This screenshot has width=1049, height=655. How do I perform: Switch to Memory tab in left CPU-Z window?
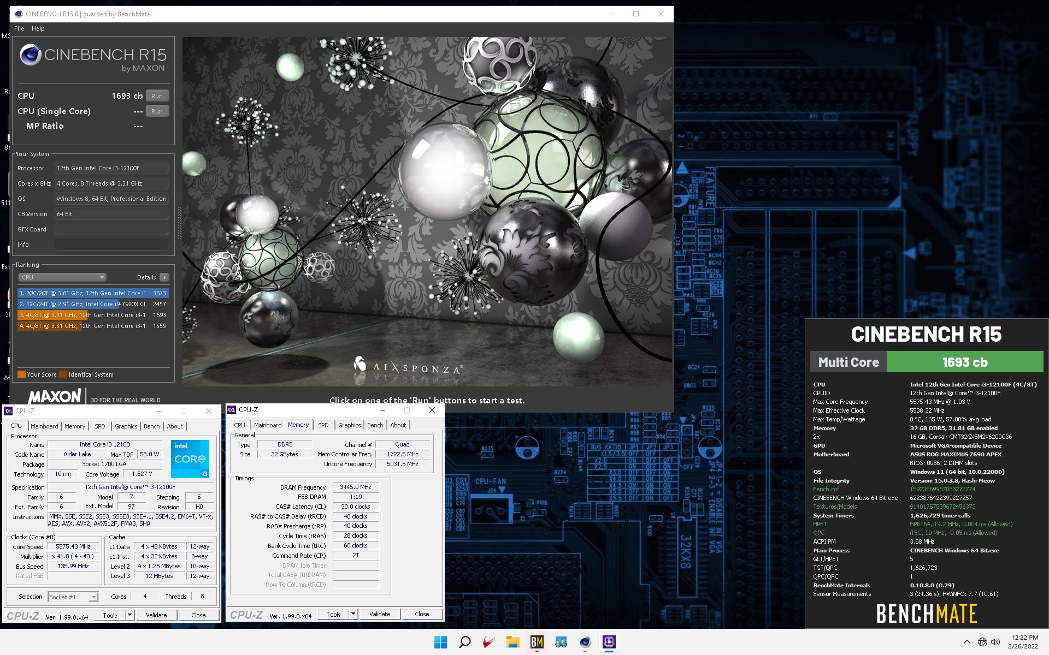(x=75, y=426)
